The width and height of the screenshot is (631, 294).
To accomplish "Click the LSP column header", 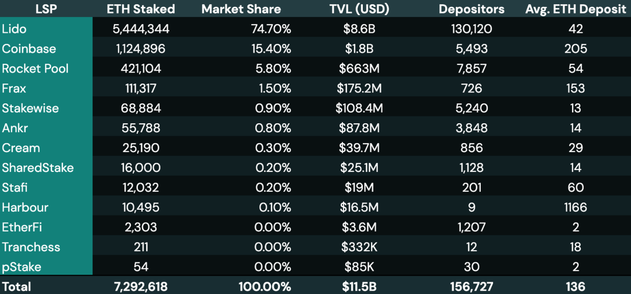I will click(x=46, y=9).
